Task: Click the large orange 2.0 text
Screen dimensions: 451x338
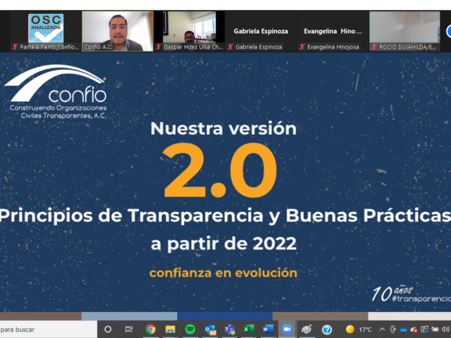Action: pyautogui.click(x=220, y=170)
